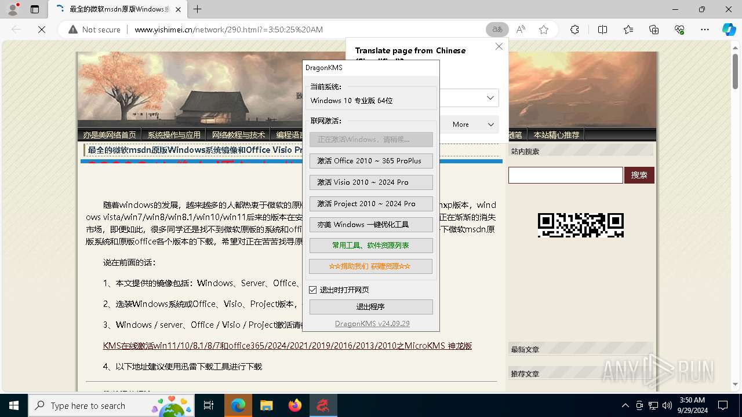
Task: Stop loading the page
Action: (41, 30)
